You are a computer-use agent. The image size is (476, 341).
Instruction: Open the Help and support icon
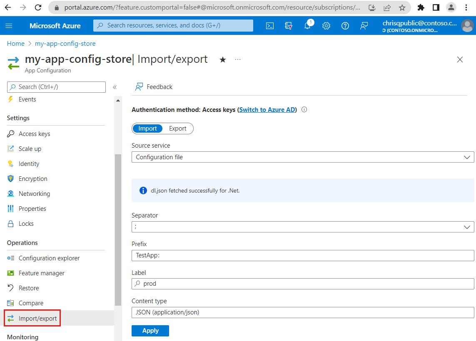coord(345,25)
